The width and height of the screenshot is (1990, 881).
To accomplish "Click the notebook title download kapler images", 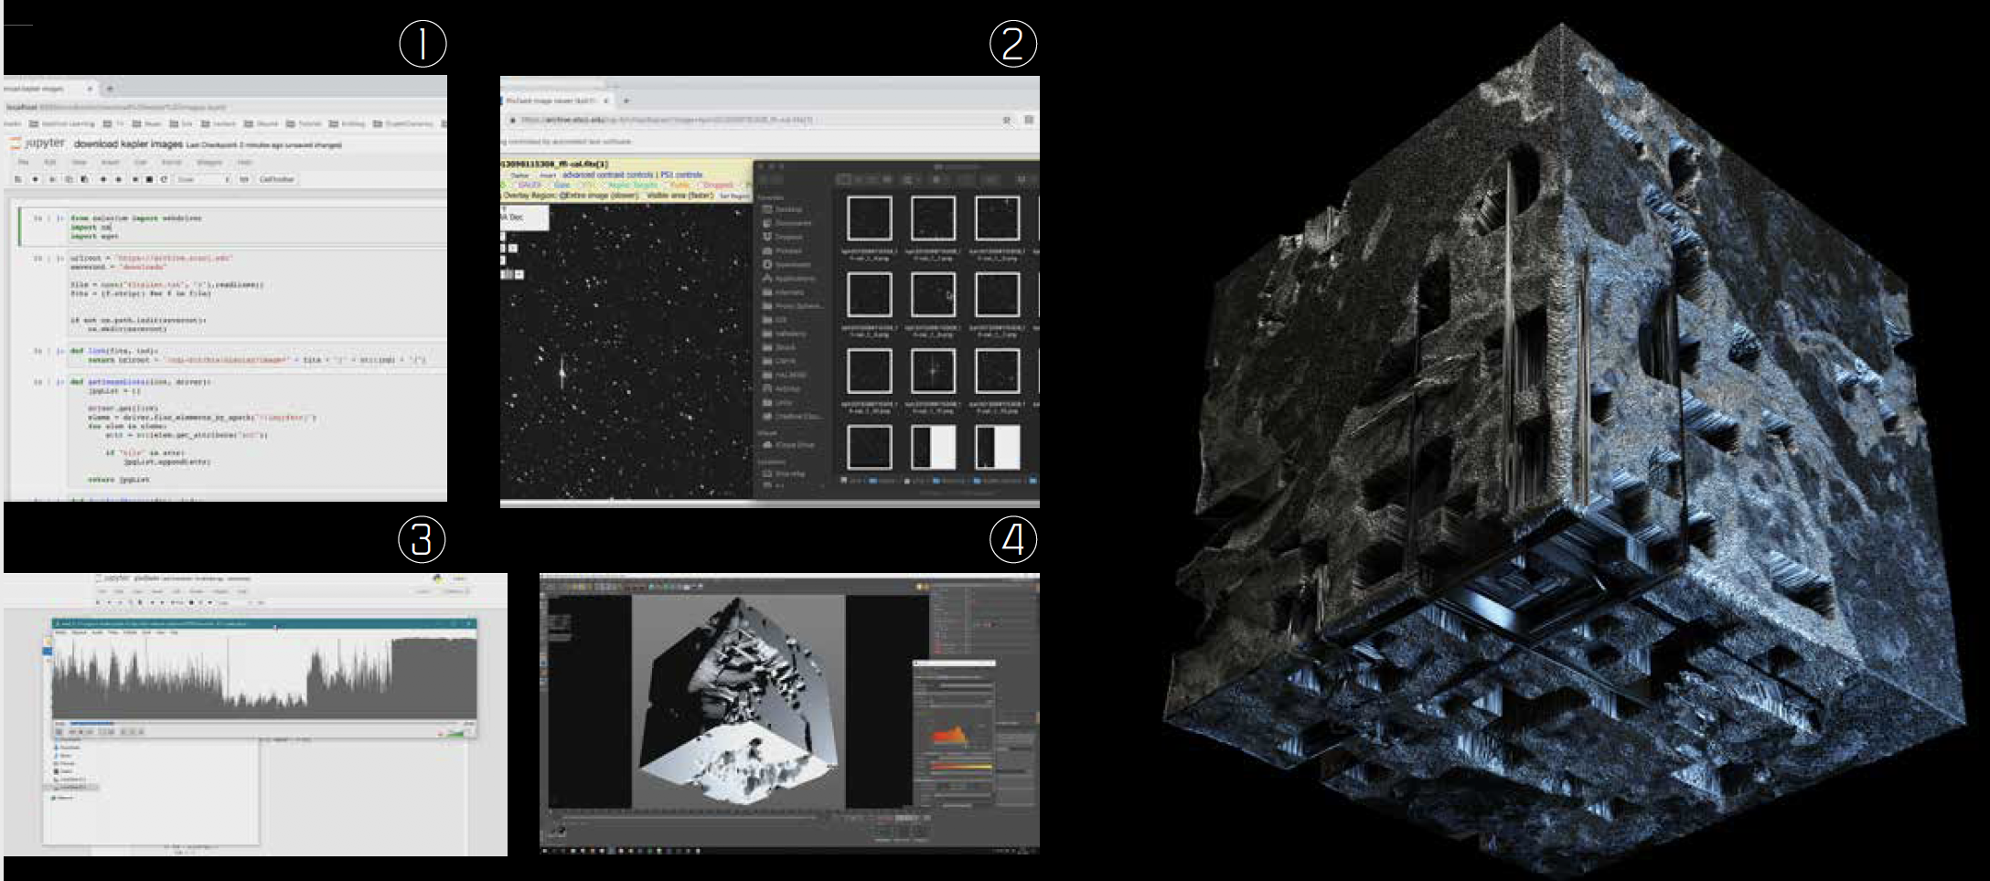I will coord(128,144).
